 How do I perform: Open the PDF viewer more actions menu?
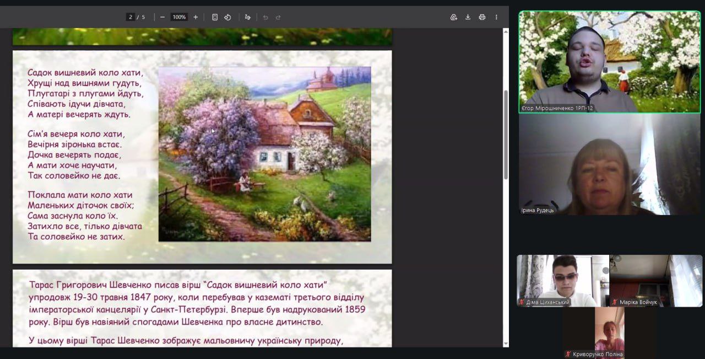pos(496,17)
